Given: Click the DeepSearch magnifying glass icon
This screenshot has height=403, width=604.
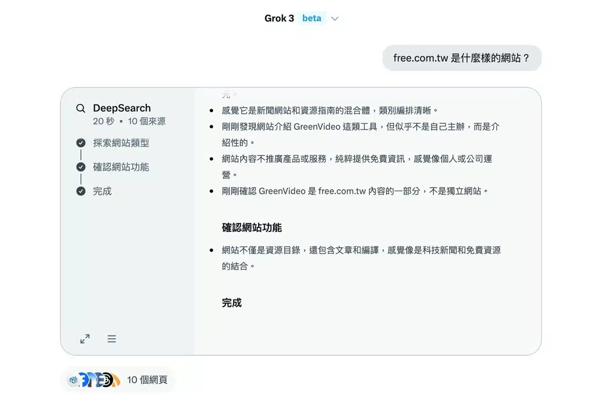Looking at the screenshot, I should point(81,108).
